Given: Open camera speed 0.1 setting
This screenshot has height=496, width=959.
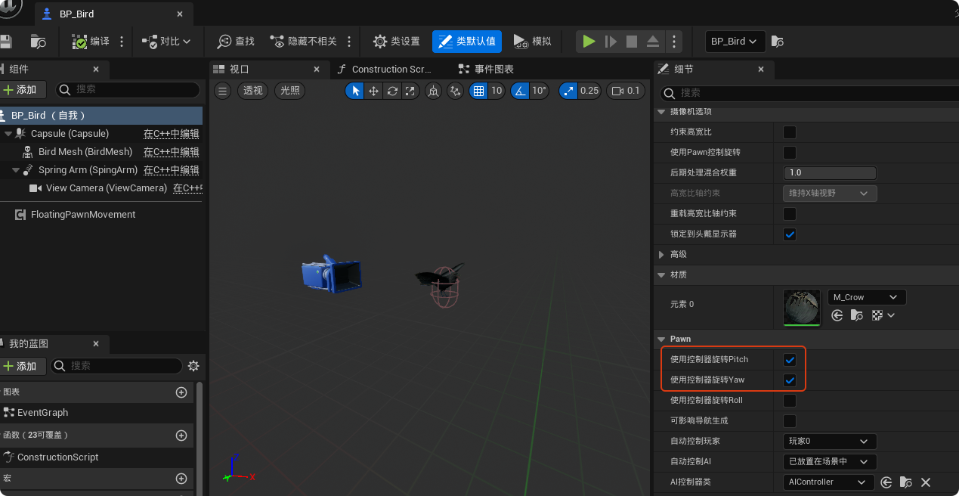Looking at the screenshot, I should point(626,91).
